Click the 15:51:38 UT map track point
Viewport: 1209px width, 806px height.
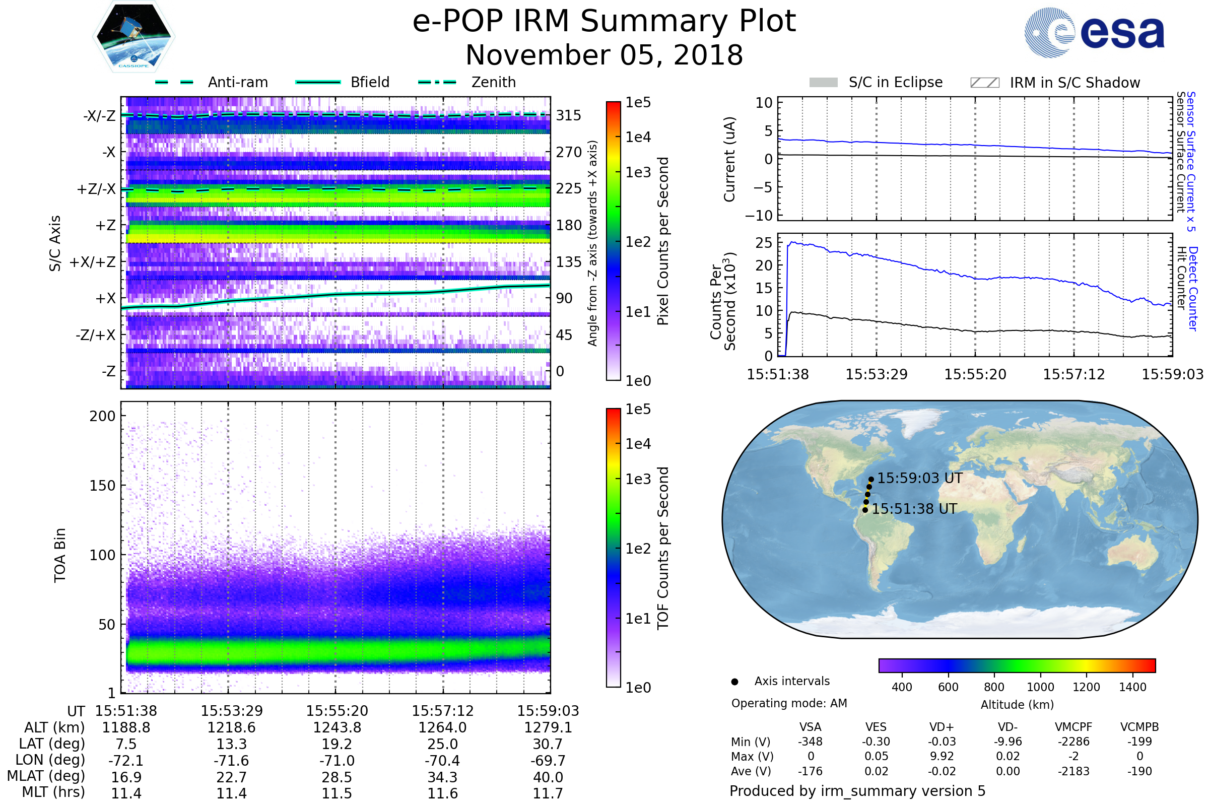[x=865, y=510]
